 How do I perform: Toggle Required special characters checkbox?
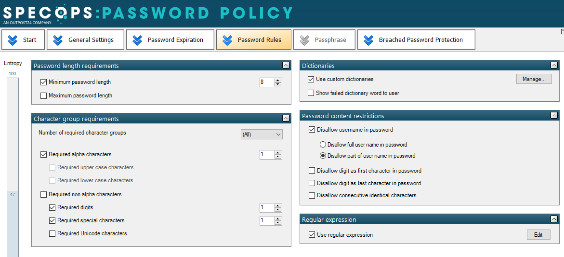click(x=52, y=220)
